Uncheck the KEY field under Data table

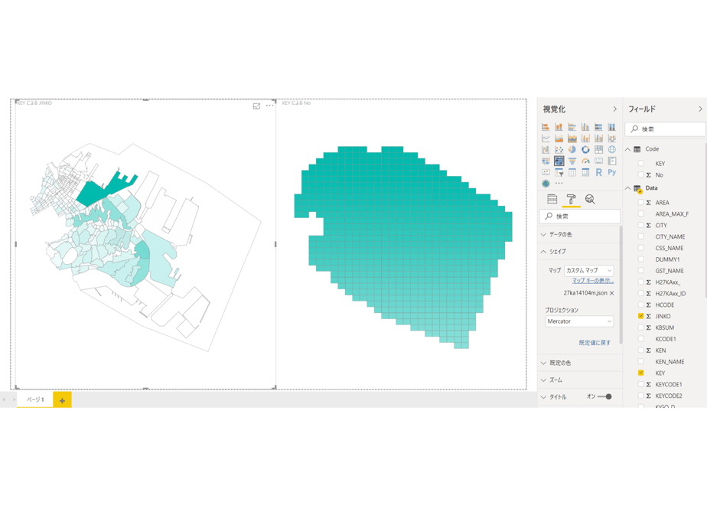tap(640, 373)
